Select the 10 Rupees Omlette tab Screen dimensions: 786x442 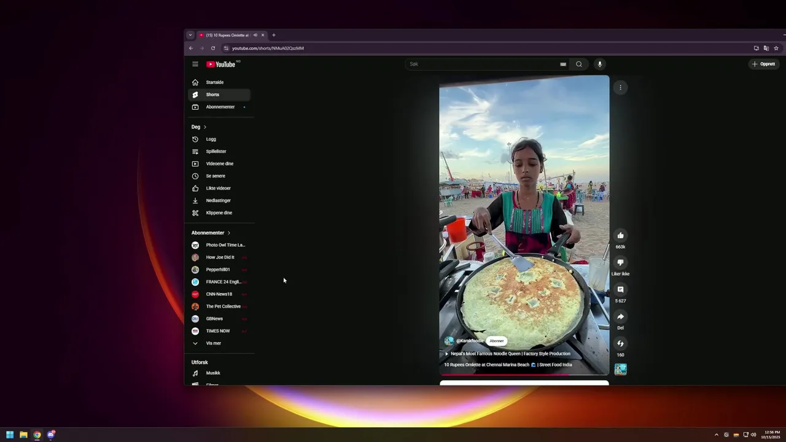pos(227,35)
